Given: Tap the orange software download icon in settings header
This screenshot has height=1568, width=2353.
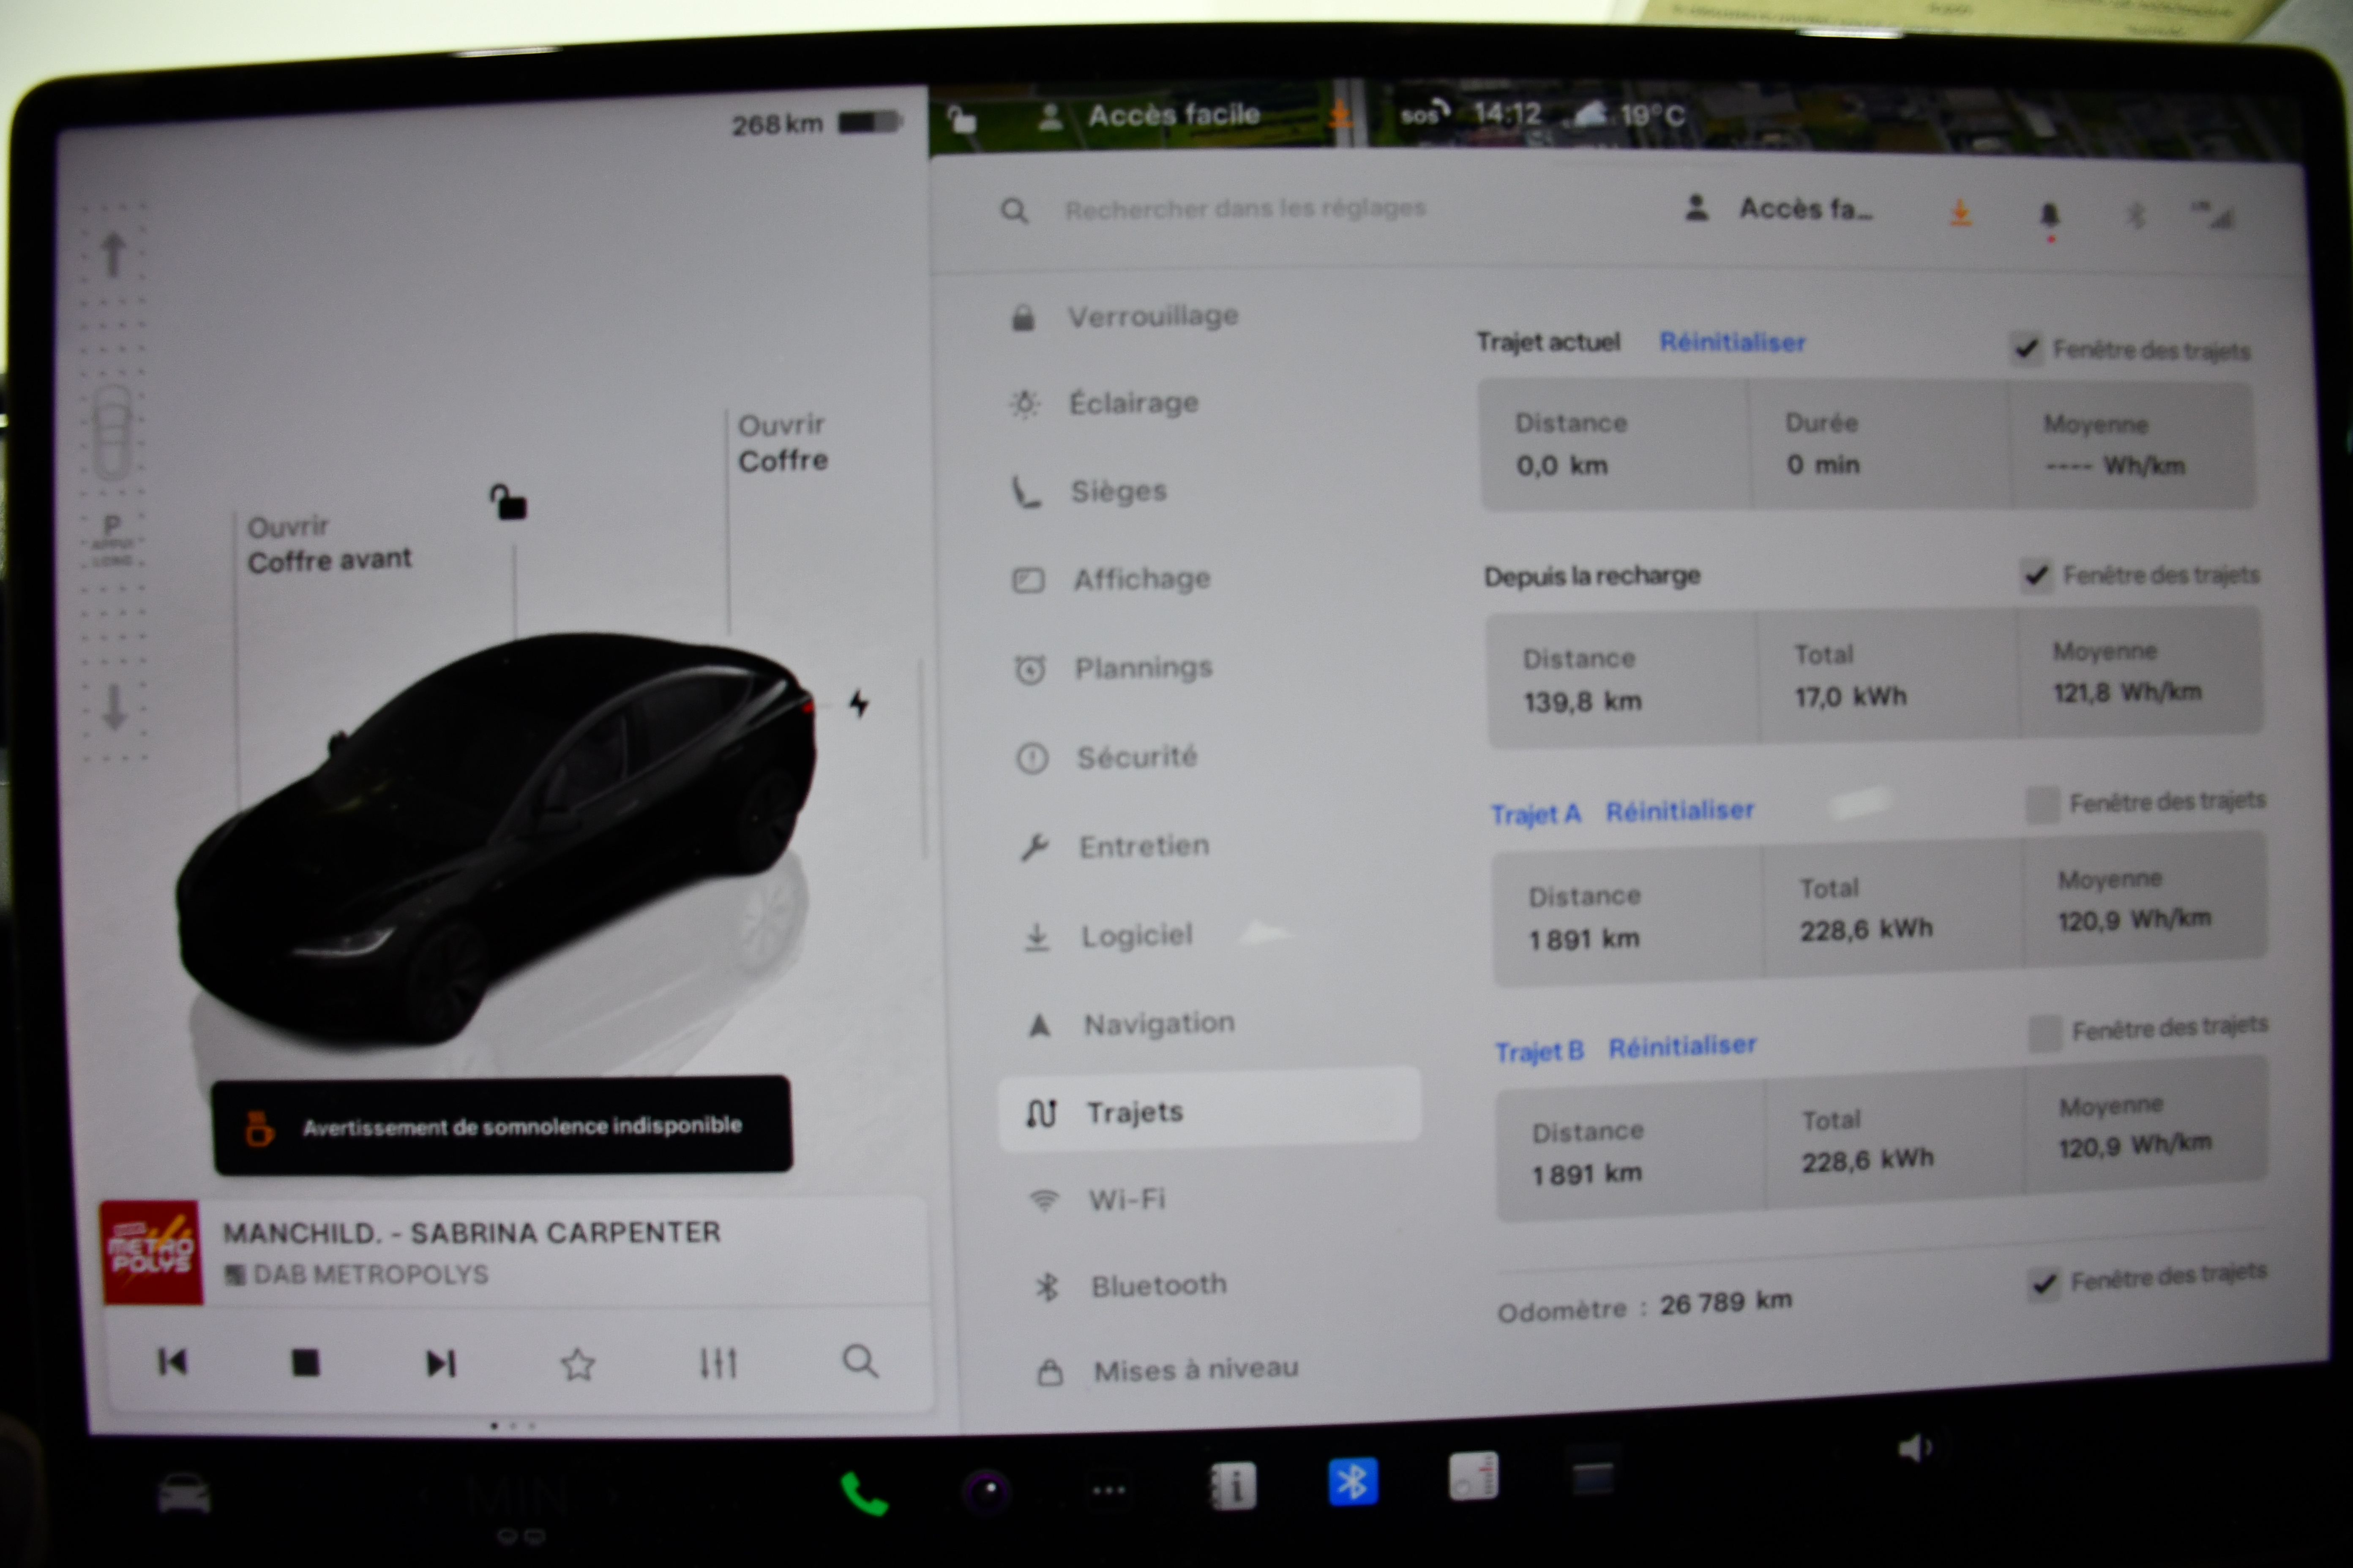Looking at the screenshot, I should 1960,212.
